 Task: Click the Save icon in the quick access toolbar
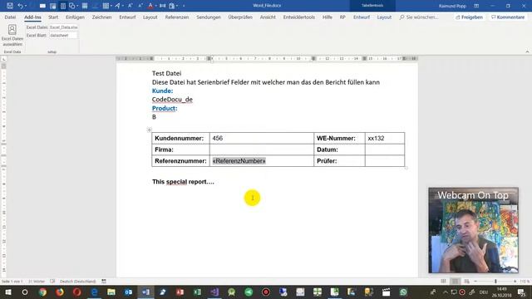point(10,6)
